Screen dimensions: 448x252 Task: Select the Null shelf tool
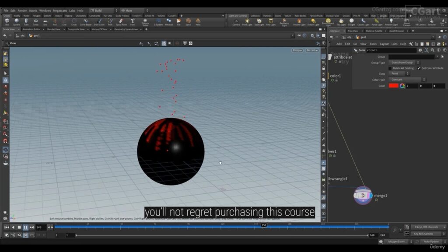tap(55, 22)
